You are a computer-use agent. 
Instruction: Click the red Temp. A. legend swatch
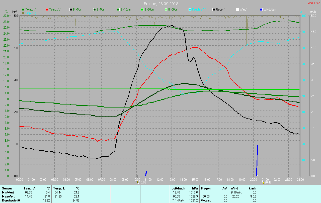(47, 10)
